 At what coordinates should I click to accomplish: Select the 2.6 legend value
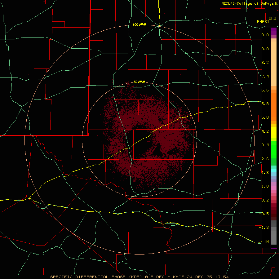tap(265, 159)
